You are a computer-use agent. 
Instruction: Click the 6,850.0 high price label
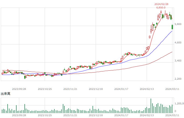click(161, 8)
